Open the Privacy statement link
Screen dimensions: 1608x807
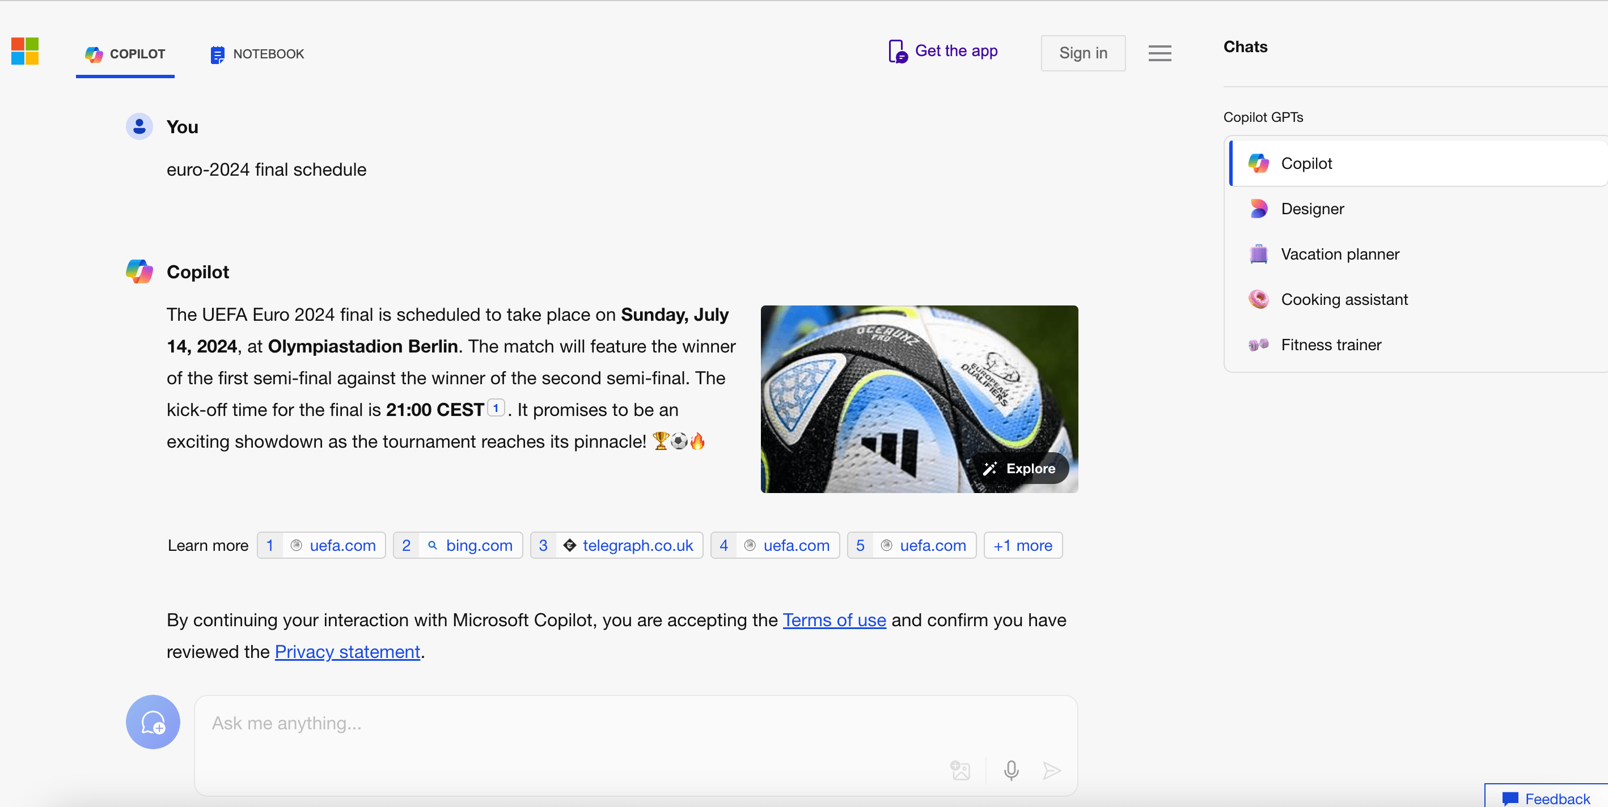(348, 652)
